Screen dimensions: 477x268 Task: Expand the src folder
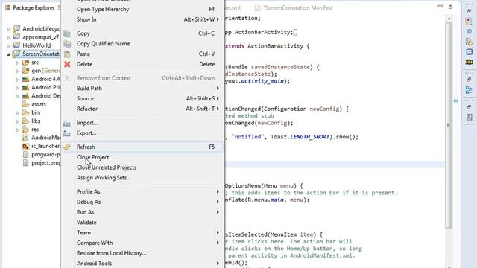[x=17, y=63]
